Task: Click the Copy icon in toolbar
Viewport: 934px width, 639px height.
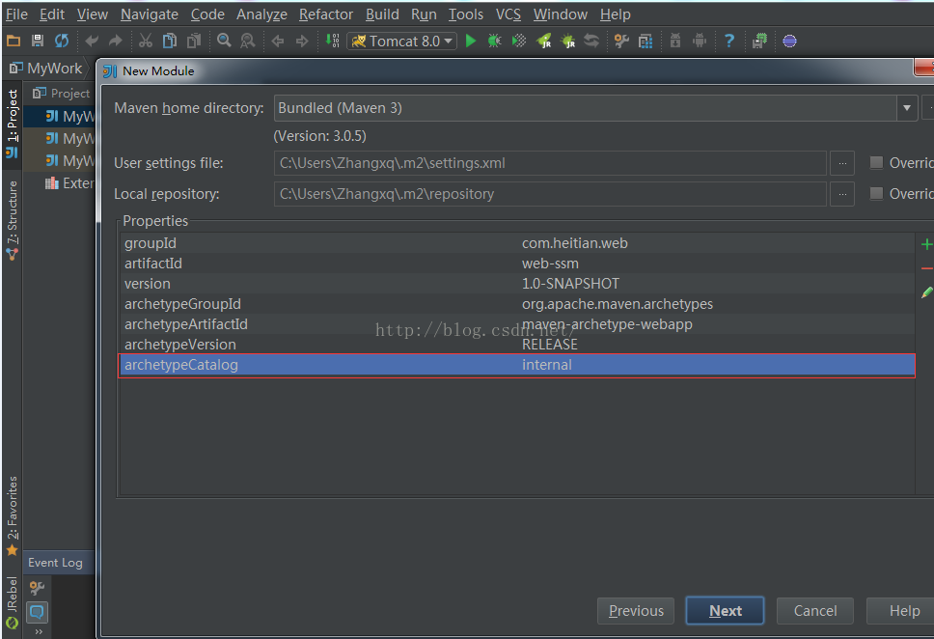Action: tap(170, 41)
